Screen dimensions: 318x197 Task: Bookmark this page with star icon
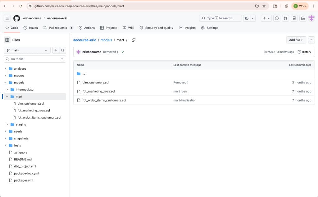[264, 6]
